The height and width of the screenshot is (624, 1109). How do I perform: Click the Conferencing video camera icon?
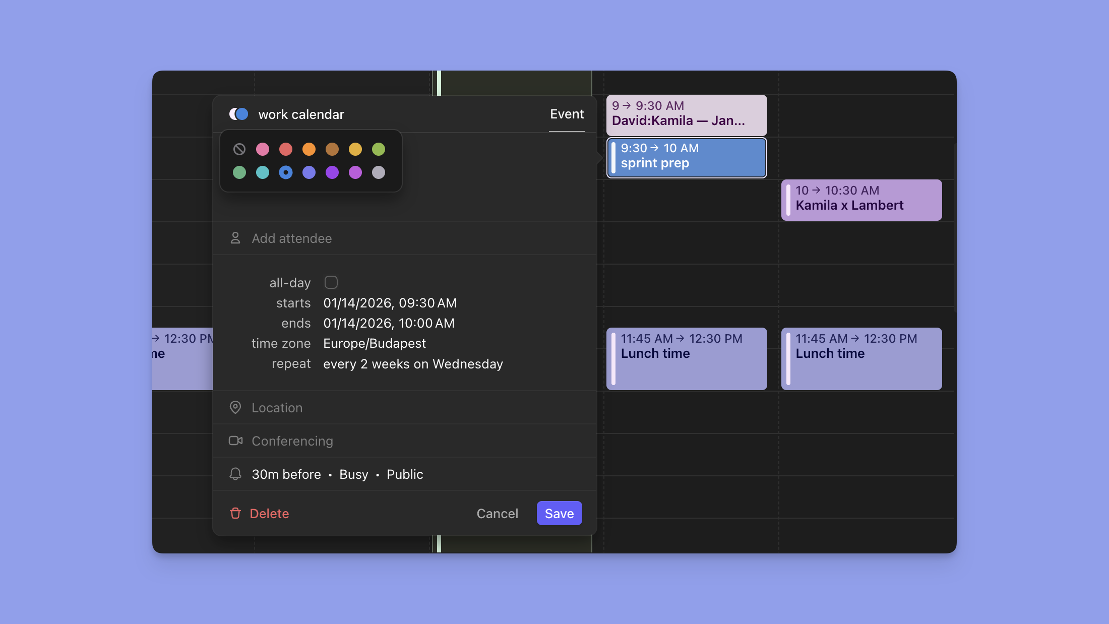[x=236, y=441]
